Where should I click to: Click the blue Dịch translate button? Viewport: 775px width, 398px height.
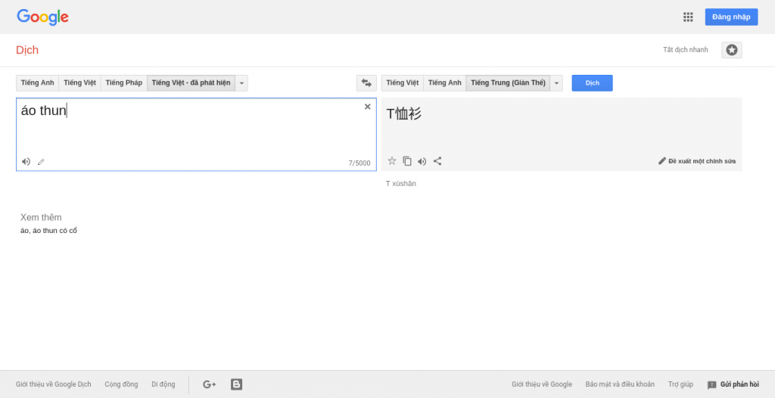click(x=592, y=83)
